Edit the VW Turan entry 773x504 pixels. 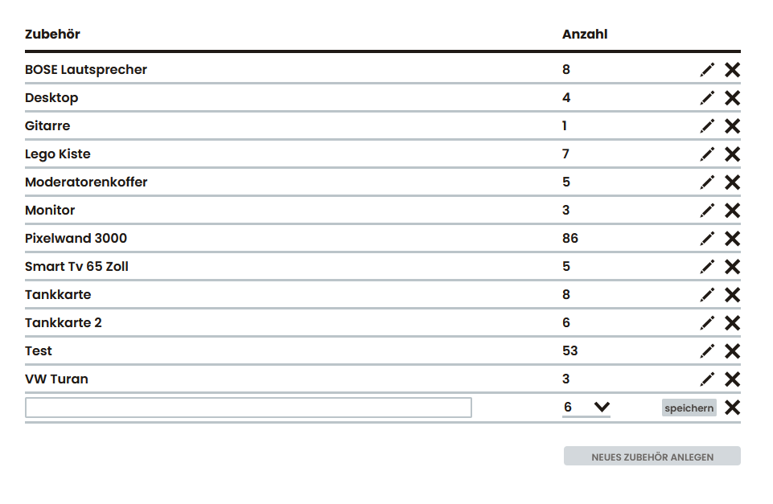coord(707,379)
